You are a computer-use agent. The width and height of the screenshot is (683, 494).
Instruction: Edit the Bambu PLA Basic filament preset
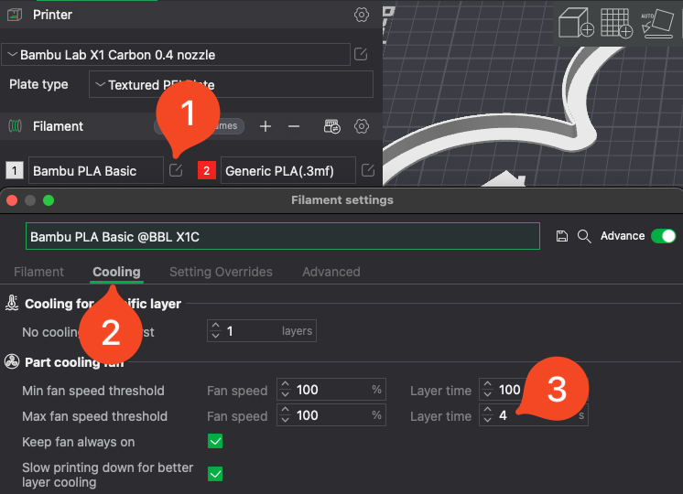pyautogui.click(x=176, y=170)
